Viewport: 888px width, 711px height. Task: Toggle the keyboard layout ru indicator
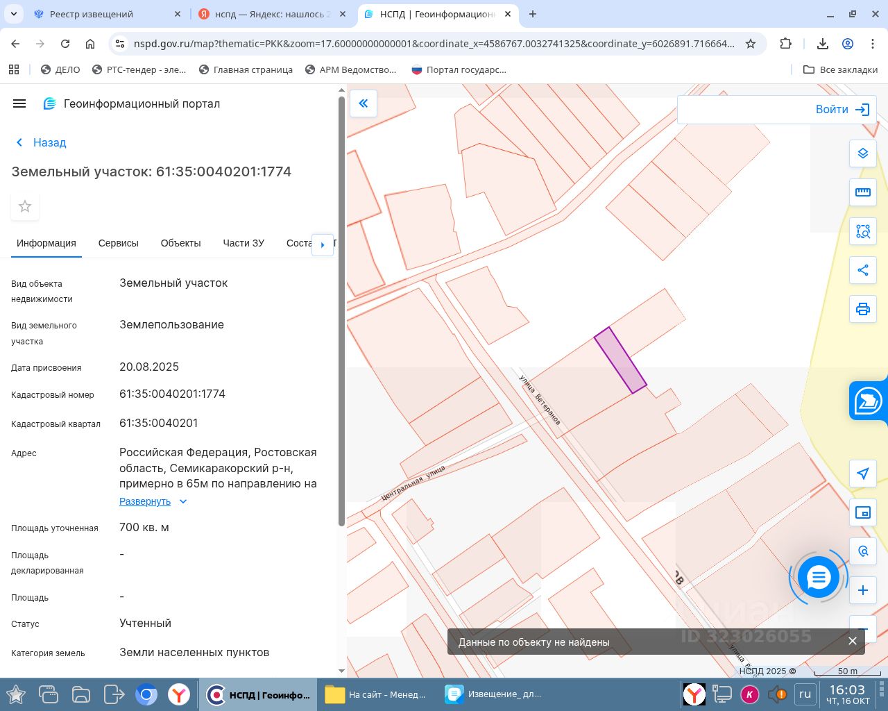click(805, 694)
